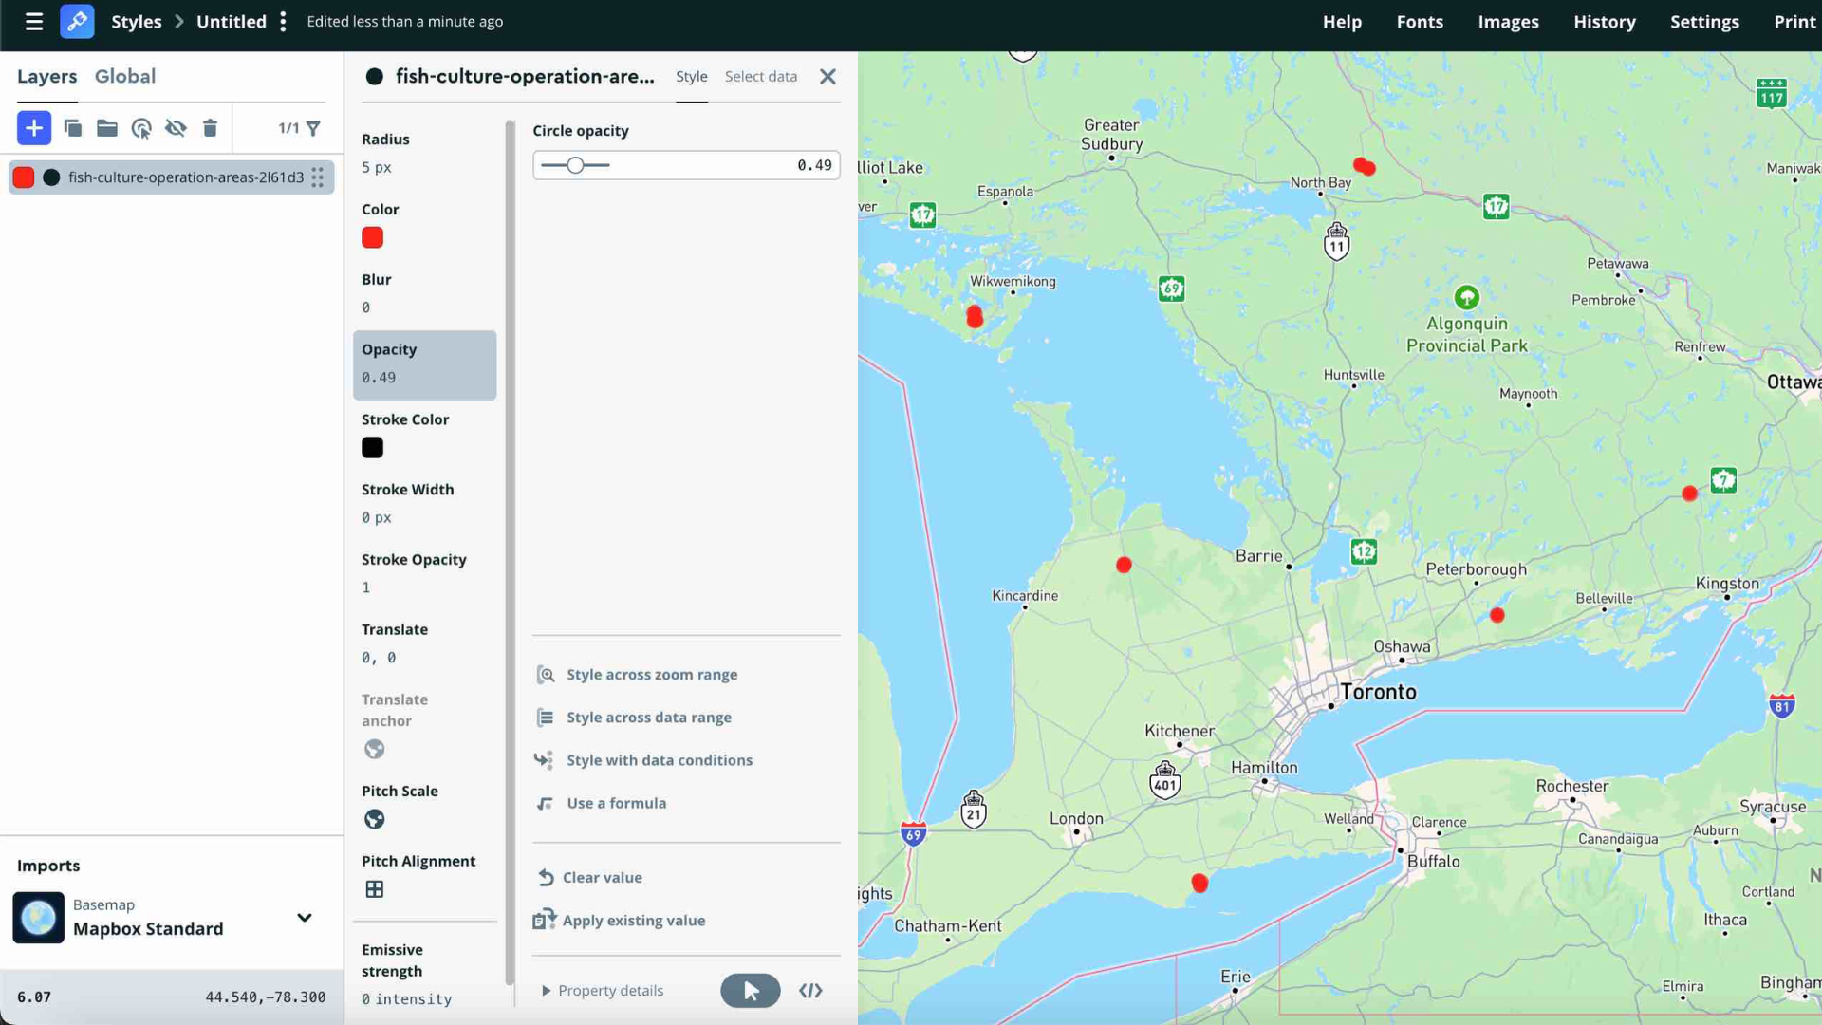Collapse the Mapbox Standard basemap import
Viewport: 1822px width, 1025px height.
[x=305, y=918]
